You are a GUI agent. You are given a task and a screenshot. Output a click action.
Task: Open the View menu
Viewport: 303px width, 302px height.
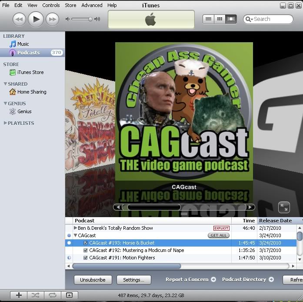coord(32,5)
